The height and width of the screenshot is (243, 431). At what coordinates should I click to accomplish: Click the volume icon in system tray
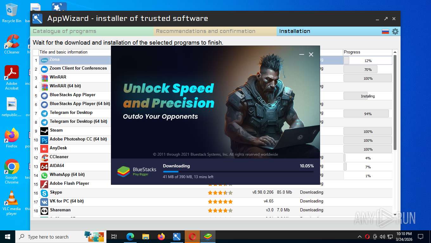coord(382,236)
